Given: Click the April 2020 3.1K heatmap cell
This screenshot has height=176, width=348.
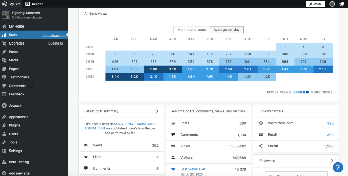Looking at the screenshot, I should pos(172,69).
